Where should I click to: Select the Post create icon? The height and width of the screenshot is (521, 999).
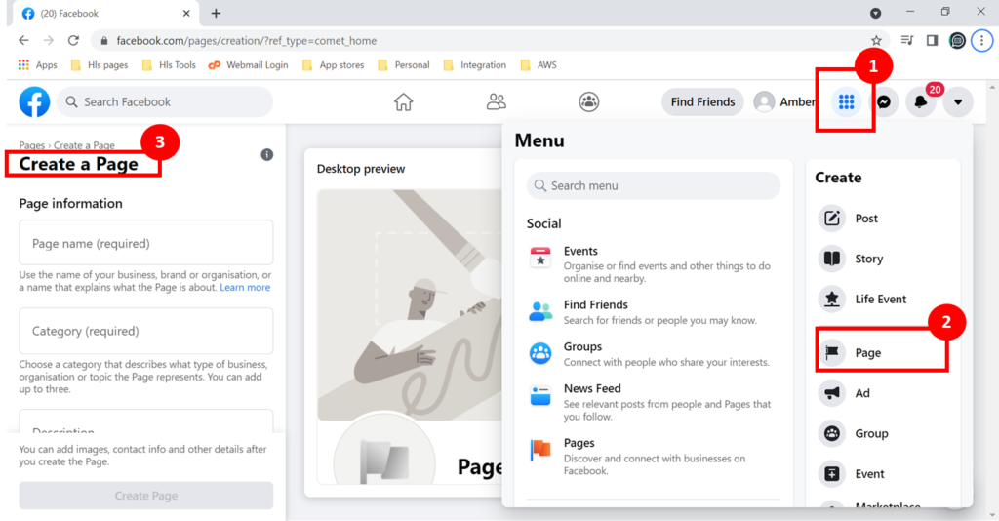tap(831, 219)
